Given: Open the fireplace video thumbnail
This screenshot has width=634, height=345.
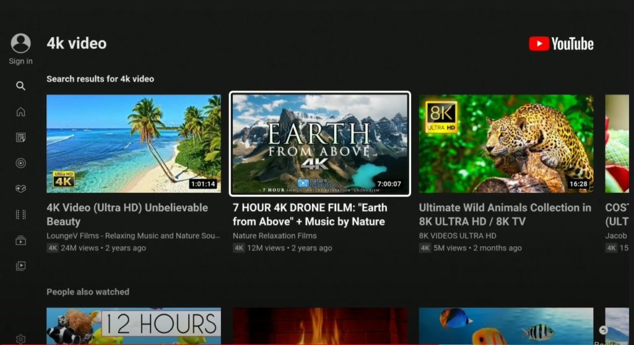Looking at the screenshot, I should point(320,326).
